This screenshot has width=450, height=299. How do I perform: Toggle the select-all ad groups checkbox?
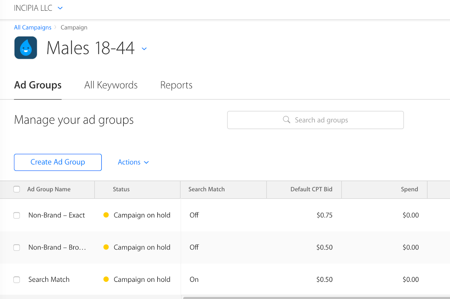click(17, 189)
